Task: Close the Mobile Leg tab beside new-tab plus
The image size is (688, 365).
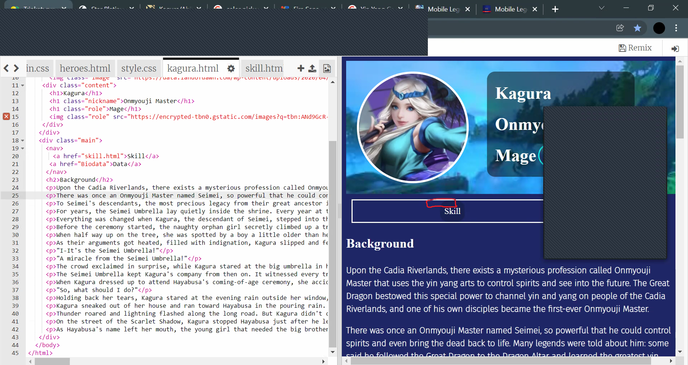Action: click(x=535, y=9)
